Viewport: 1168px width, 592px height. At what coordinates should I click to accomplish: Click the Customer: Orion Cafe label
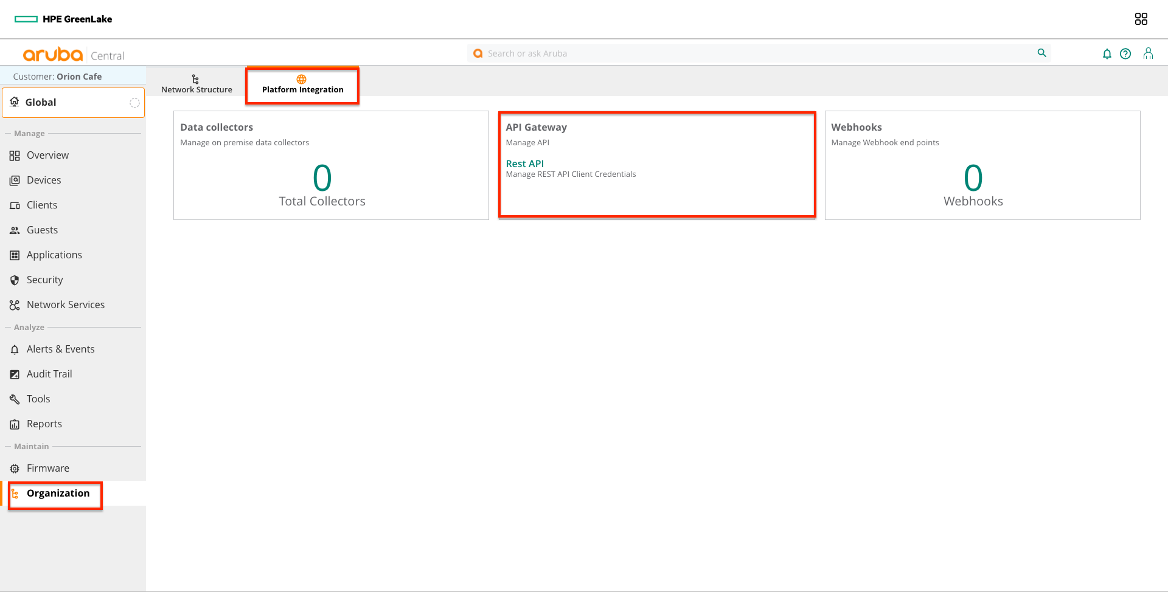coord(57,77)
